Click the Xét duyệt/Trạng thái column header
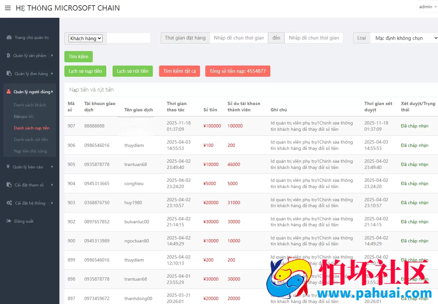 [418, 107]
